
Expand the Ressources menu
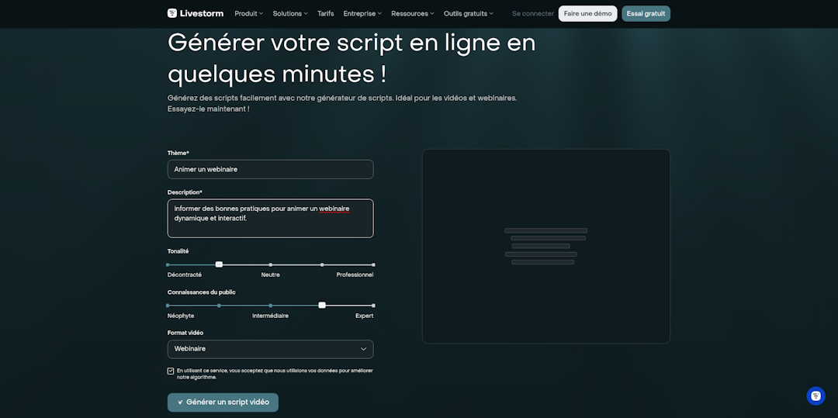pos(413,14)
